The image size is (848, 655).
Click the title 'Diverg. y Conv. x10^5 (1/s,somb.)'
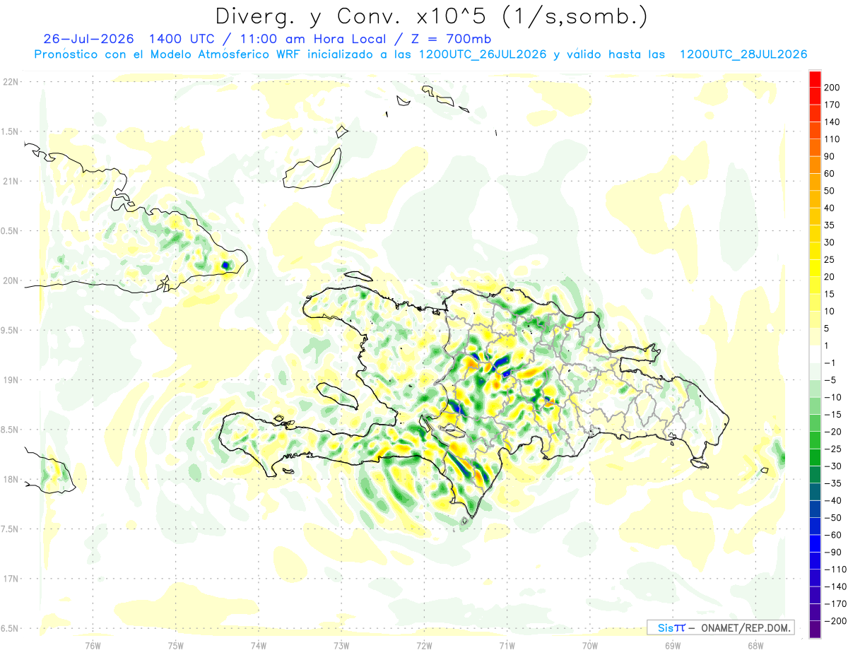(431, 16)
